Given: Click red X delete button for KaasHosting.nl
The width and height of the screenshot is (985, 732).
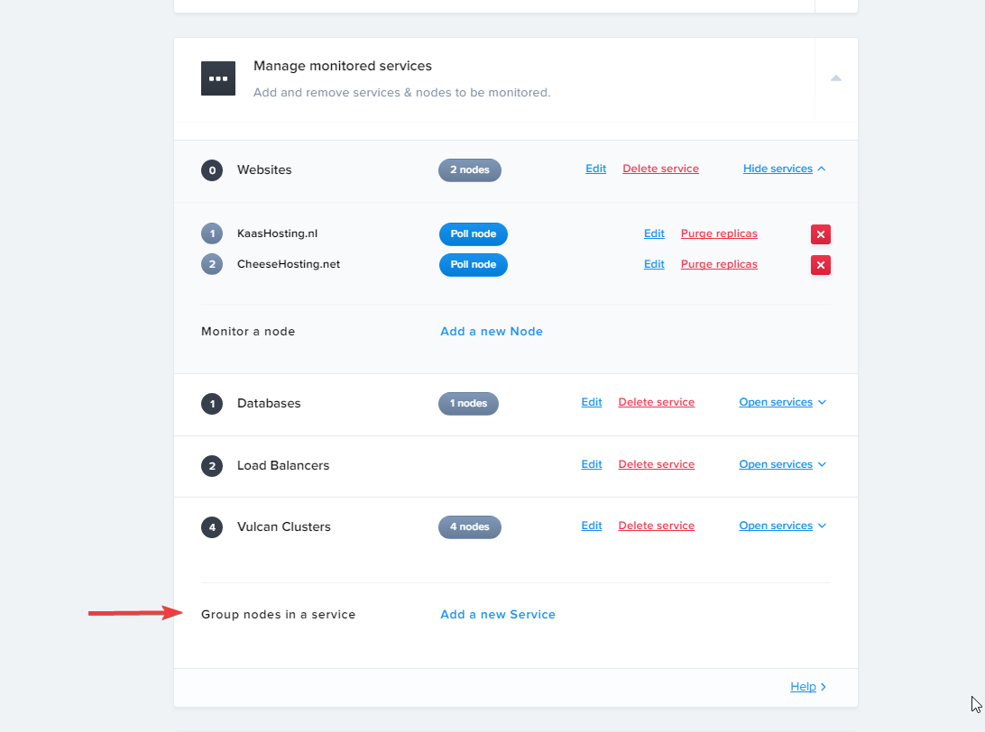Looking at the screenshot, I should point(820,234).
